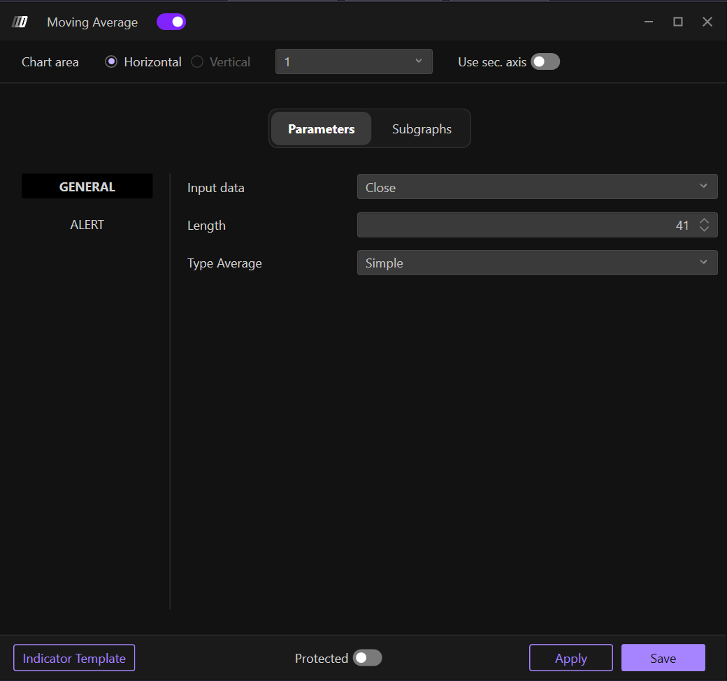Open the GENERAL settings section
The image size is (727, 681).
(87, 186)
